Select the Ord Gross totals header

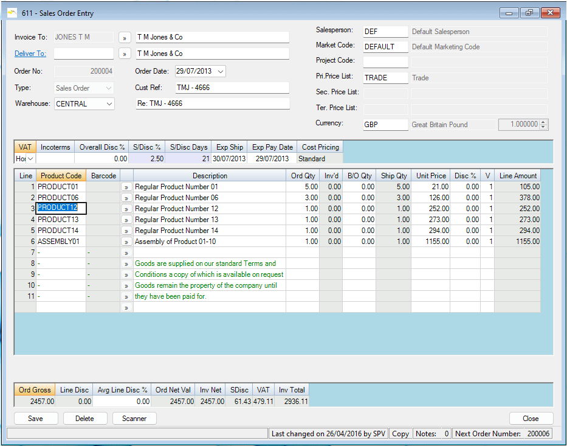pyautogui.click(x=35, y=390)
